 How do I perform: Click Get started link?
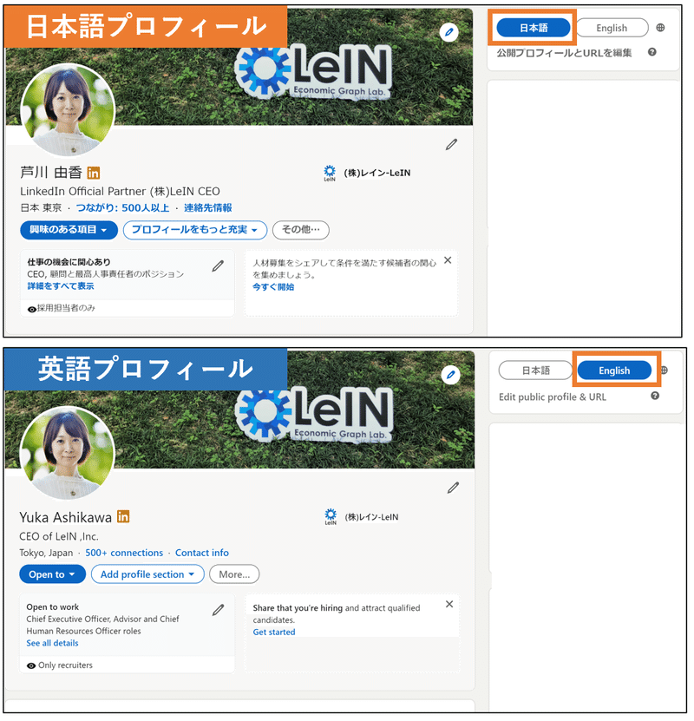(274, 633)
